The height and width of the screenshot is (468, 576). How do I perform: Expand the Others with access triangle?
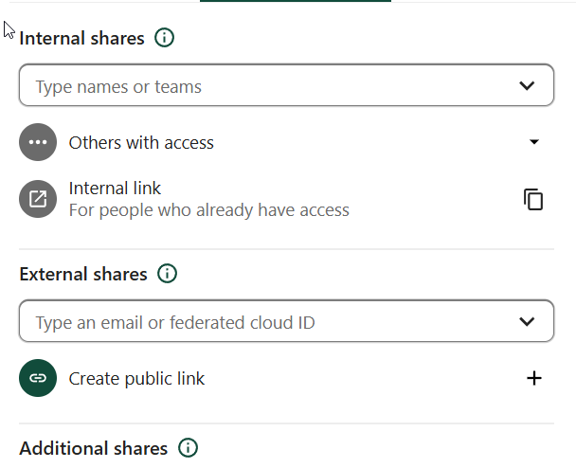click(x=533, y=143)
